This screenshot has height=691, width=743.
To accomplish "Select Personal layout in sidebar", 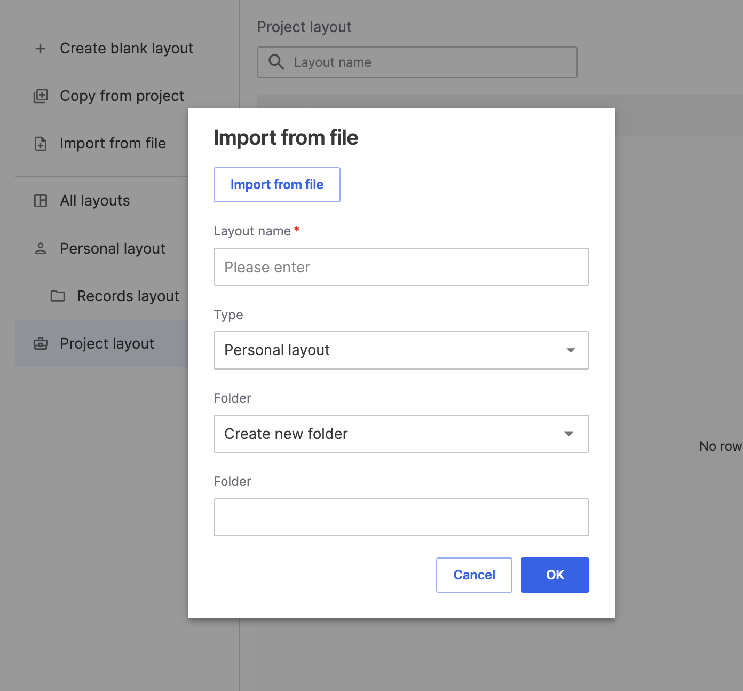I will point(113,249).
